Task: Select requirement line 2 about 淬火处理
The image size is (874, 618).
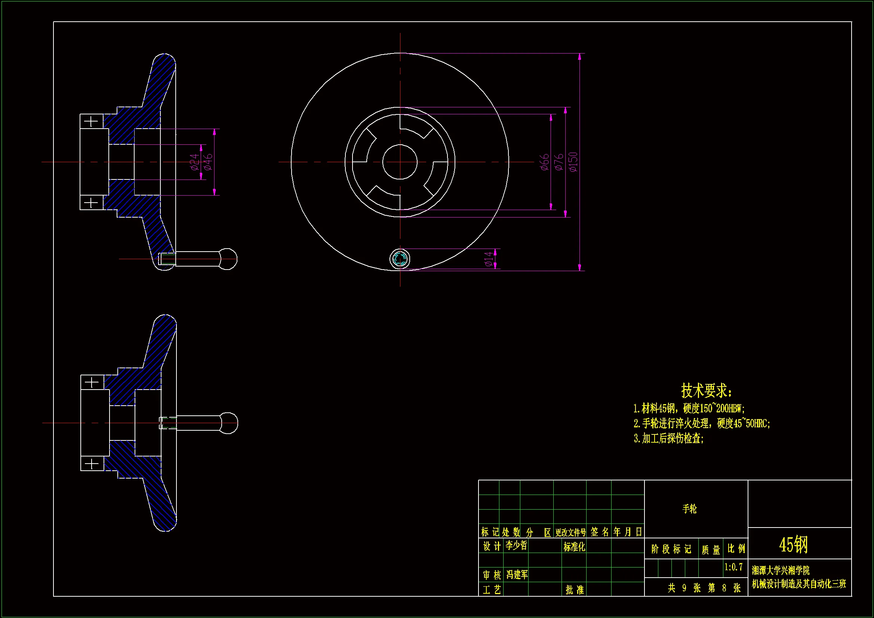Action: (x=702, y=424)
